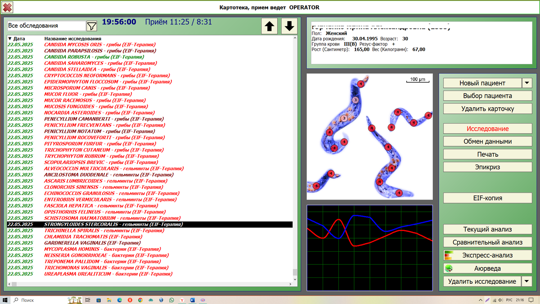Select the CANDIDA ROBUSTA row
Screen dimensions: 540x304
149,57
